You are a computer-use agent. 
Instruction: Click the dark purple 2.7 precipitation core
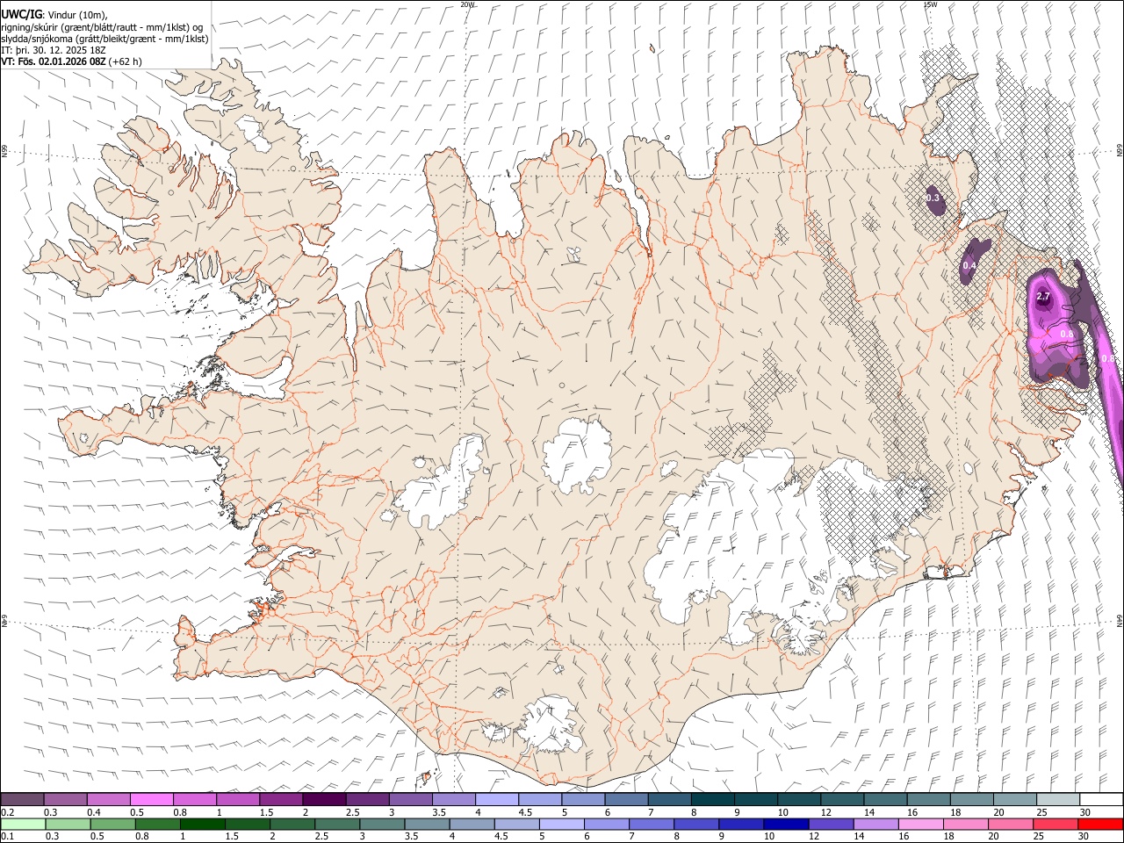[1043, 296]
